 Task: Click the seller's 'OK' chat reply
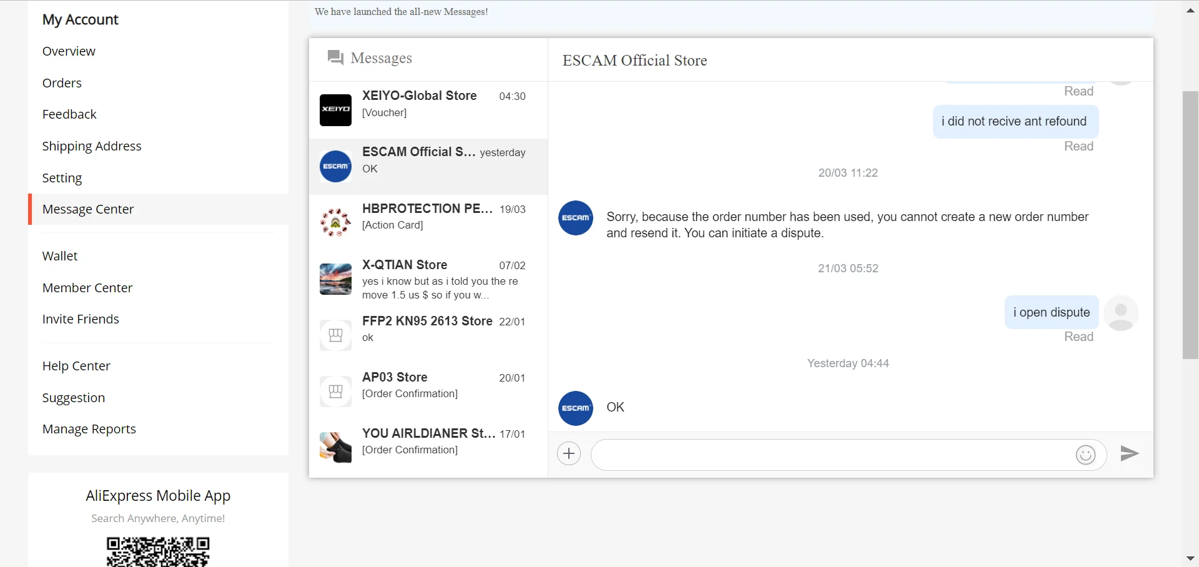615,407
